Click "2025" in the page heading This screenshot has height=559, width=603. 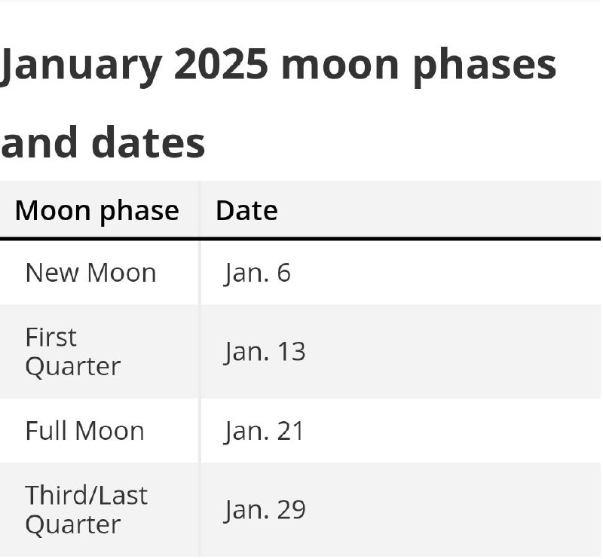click(221, 66)
